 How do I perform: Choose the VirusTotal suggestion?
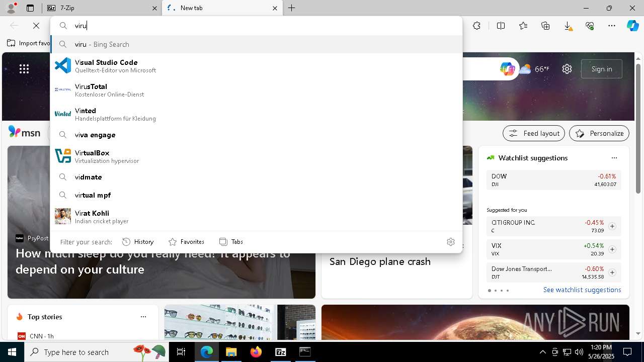tap(256, 90)
